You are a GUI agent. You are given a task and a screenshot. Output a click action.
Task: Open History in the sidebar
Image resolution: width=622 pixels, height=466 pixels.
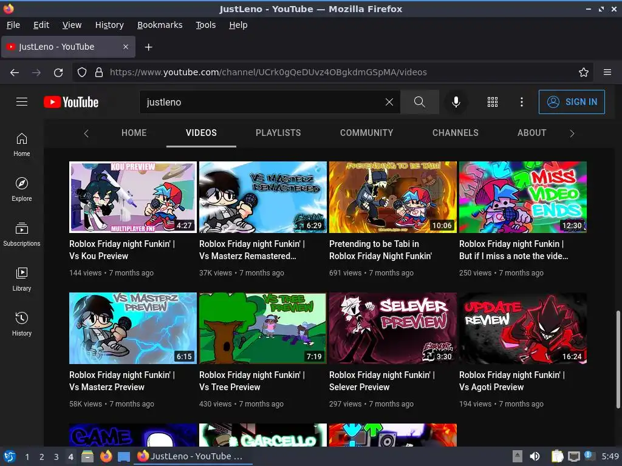22,324
